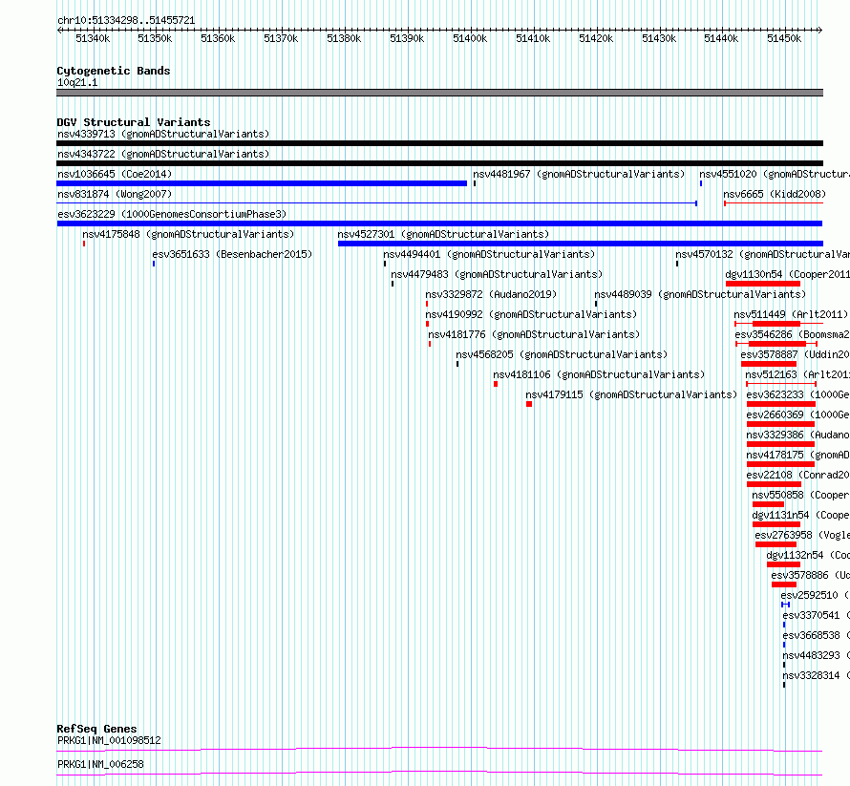Viewport: 850px width, 786px height.
Task: Click esv3370541 variant label
Action: coord(816,615)
